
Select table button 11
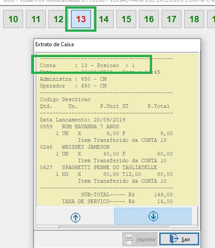36,19
